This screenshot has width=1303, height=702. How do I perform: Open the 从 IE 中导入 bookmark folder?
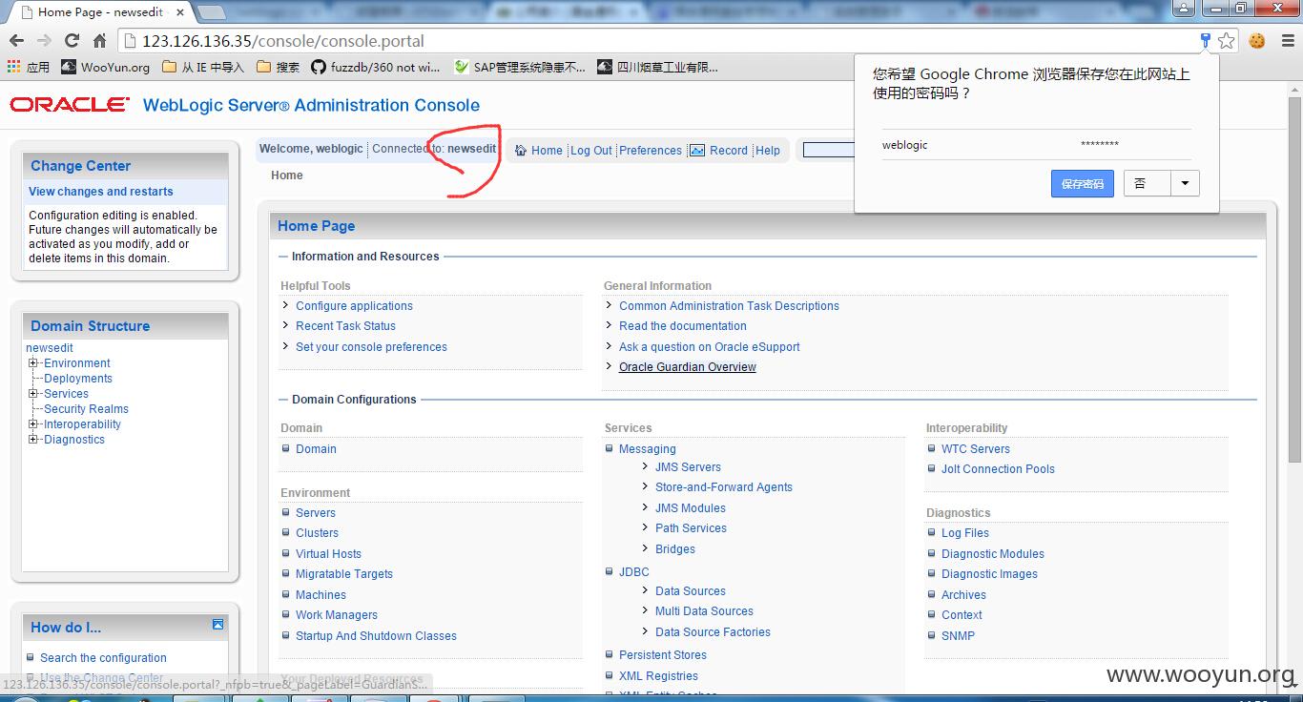tap(203, 67)
